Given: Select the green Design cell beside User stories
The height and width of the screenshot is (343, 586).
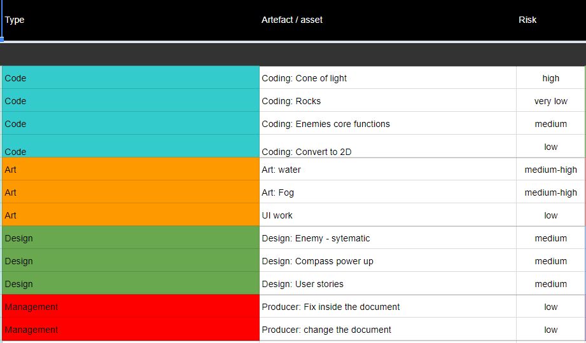Looking at the screenshot, I should tap(130, 284).
